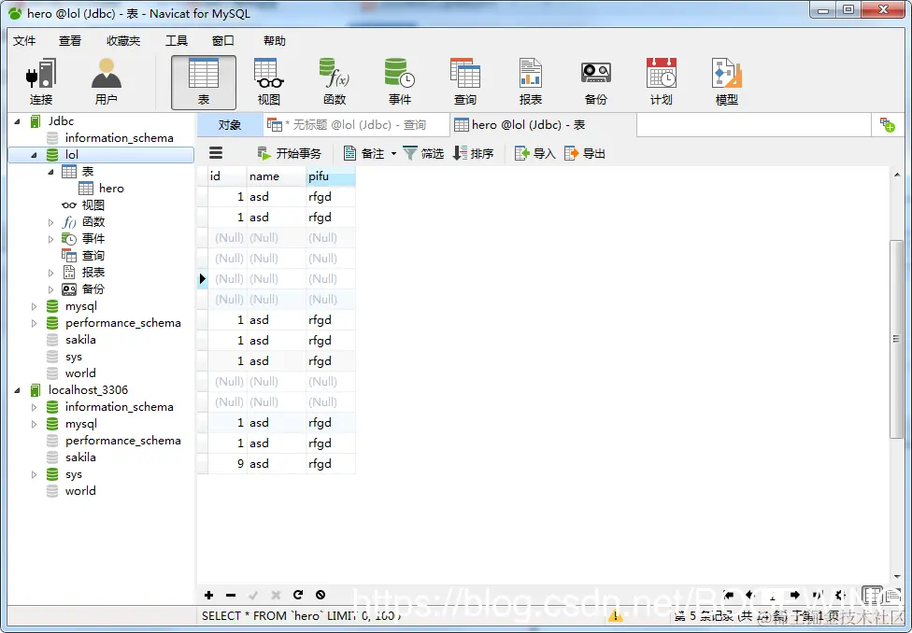Click the new tab icon at top right

887,124
